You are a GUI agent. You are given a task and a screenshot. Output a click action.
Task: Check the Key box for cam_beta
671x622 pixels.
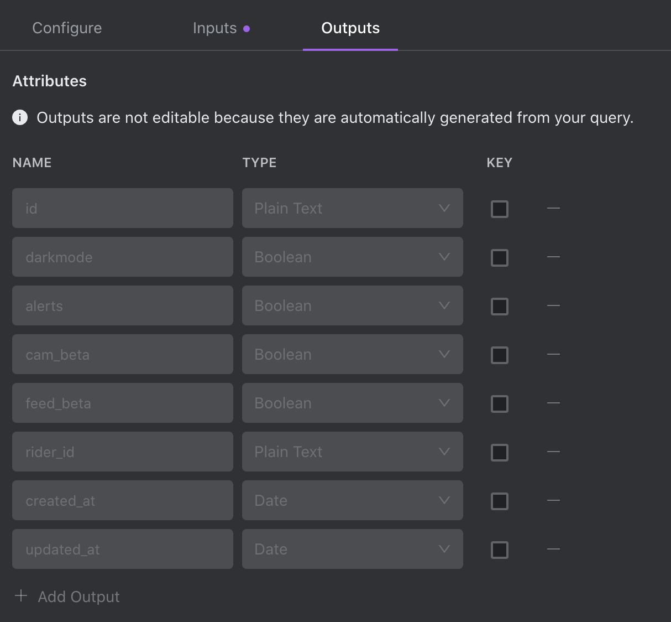pos(500,355)
